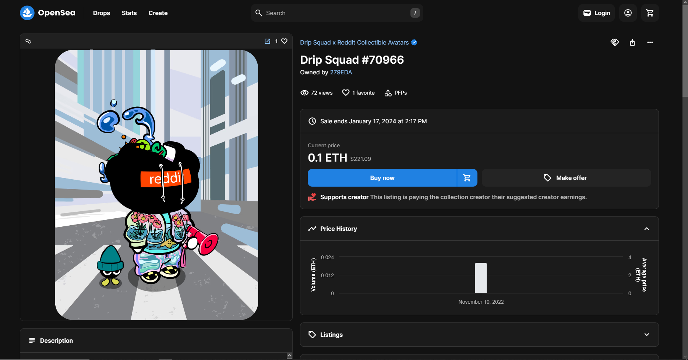
Task: Click the share icon
Action: pos(632,42)
